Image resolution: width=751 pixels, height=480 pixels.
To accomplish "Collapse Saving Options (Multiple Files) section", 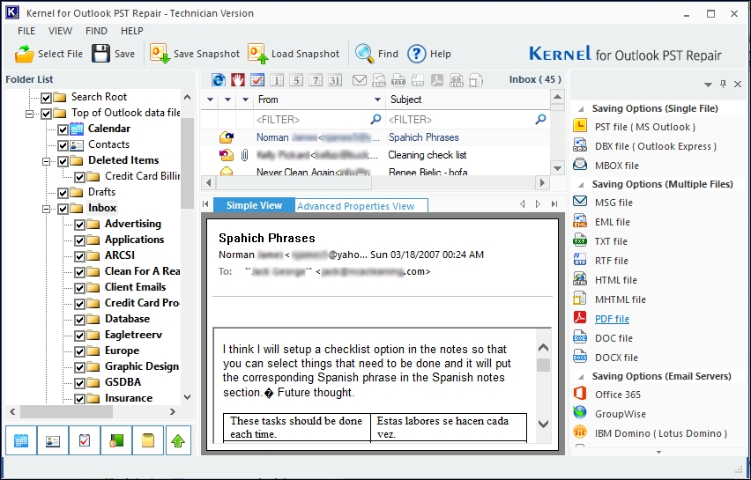I will 581,185.
